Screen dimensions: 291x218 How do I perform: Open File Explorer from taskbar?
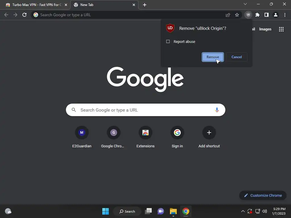pos(173,211)
